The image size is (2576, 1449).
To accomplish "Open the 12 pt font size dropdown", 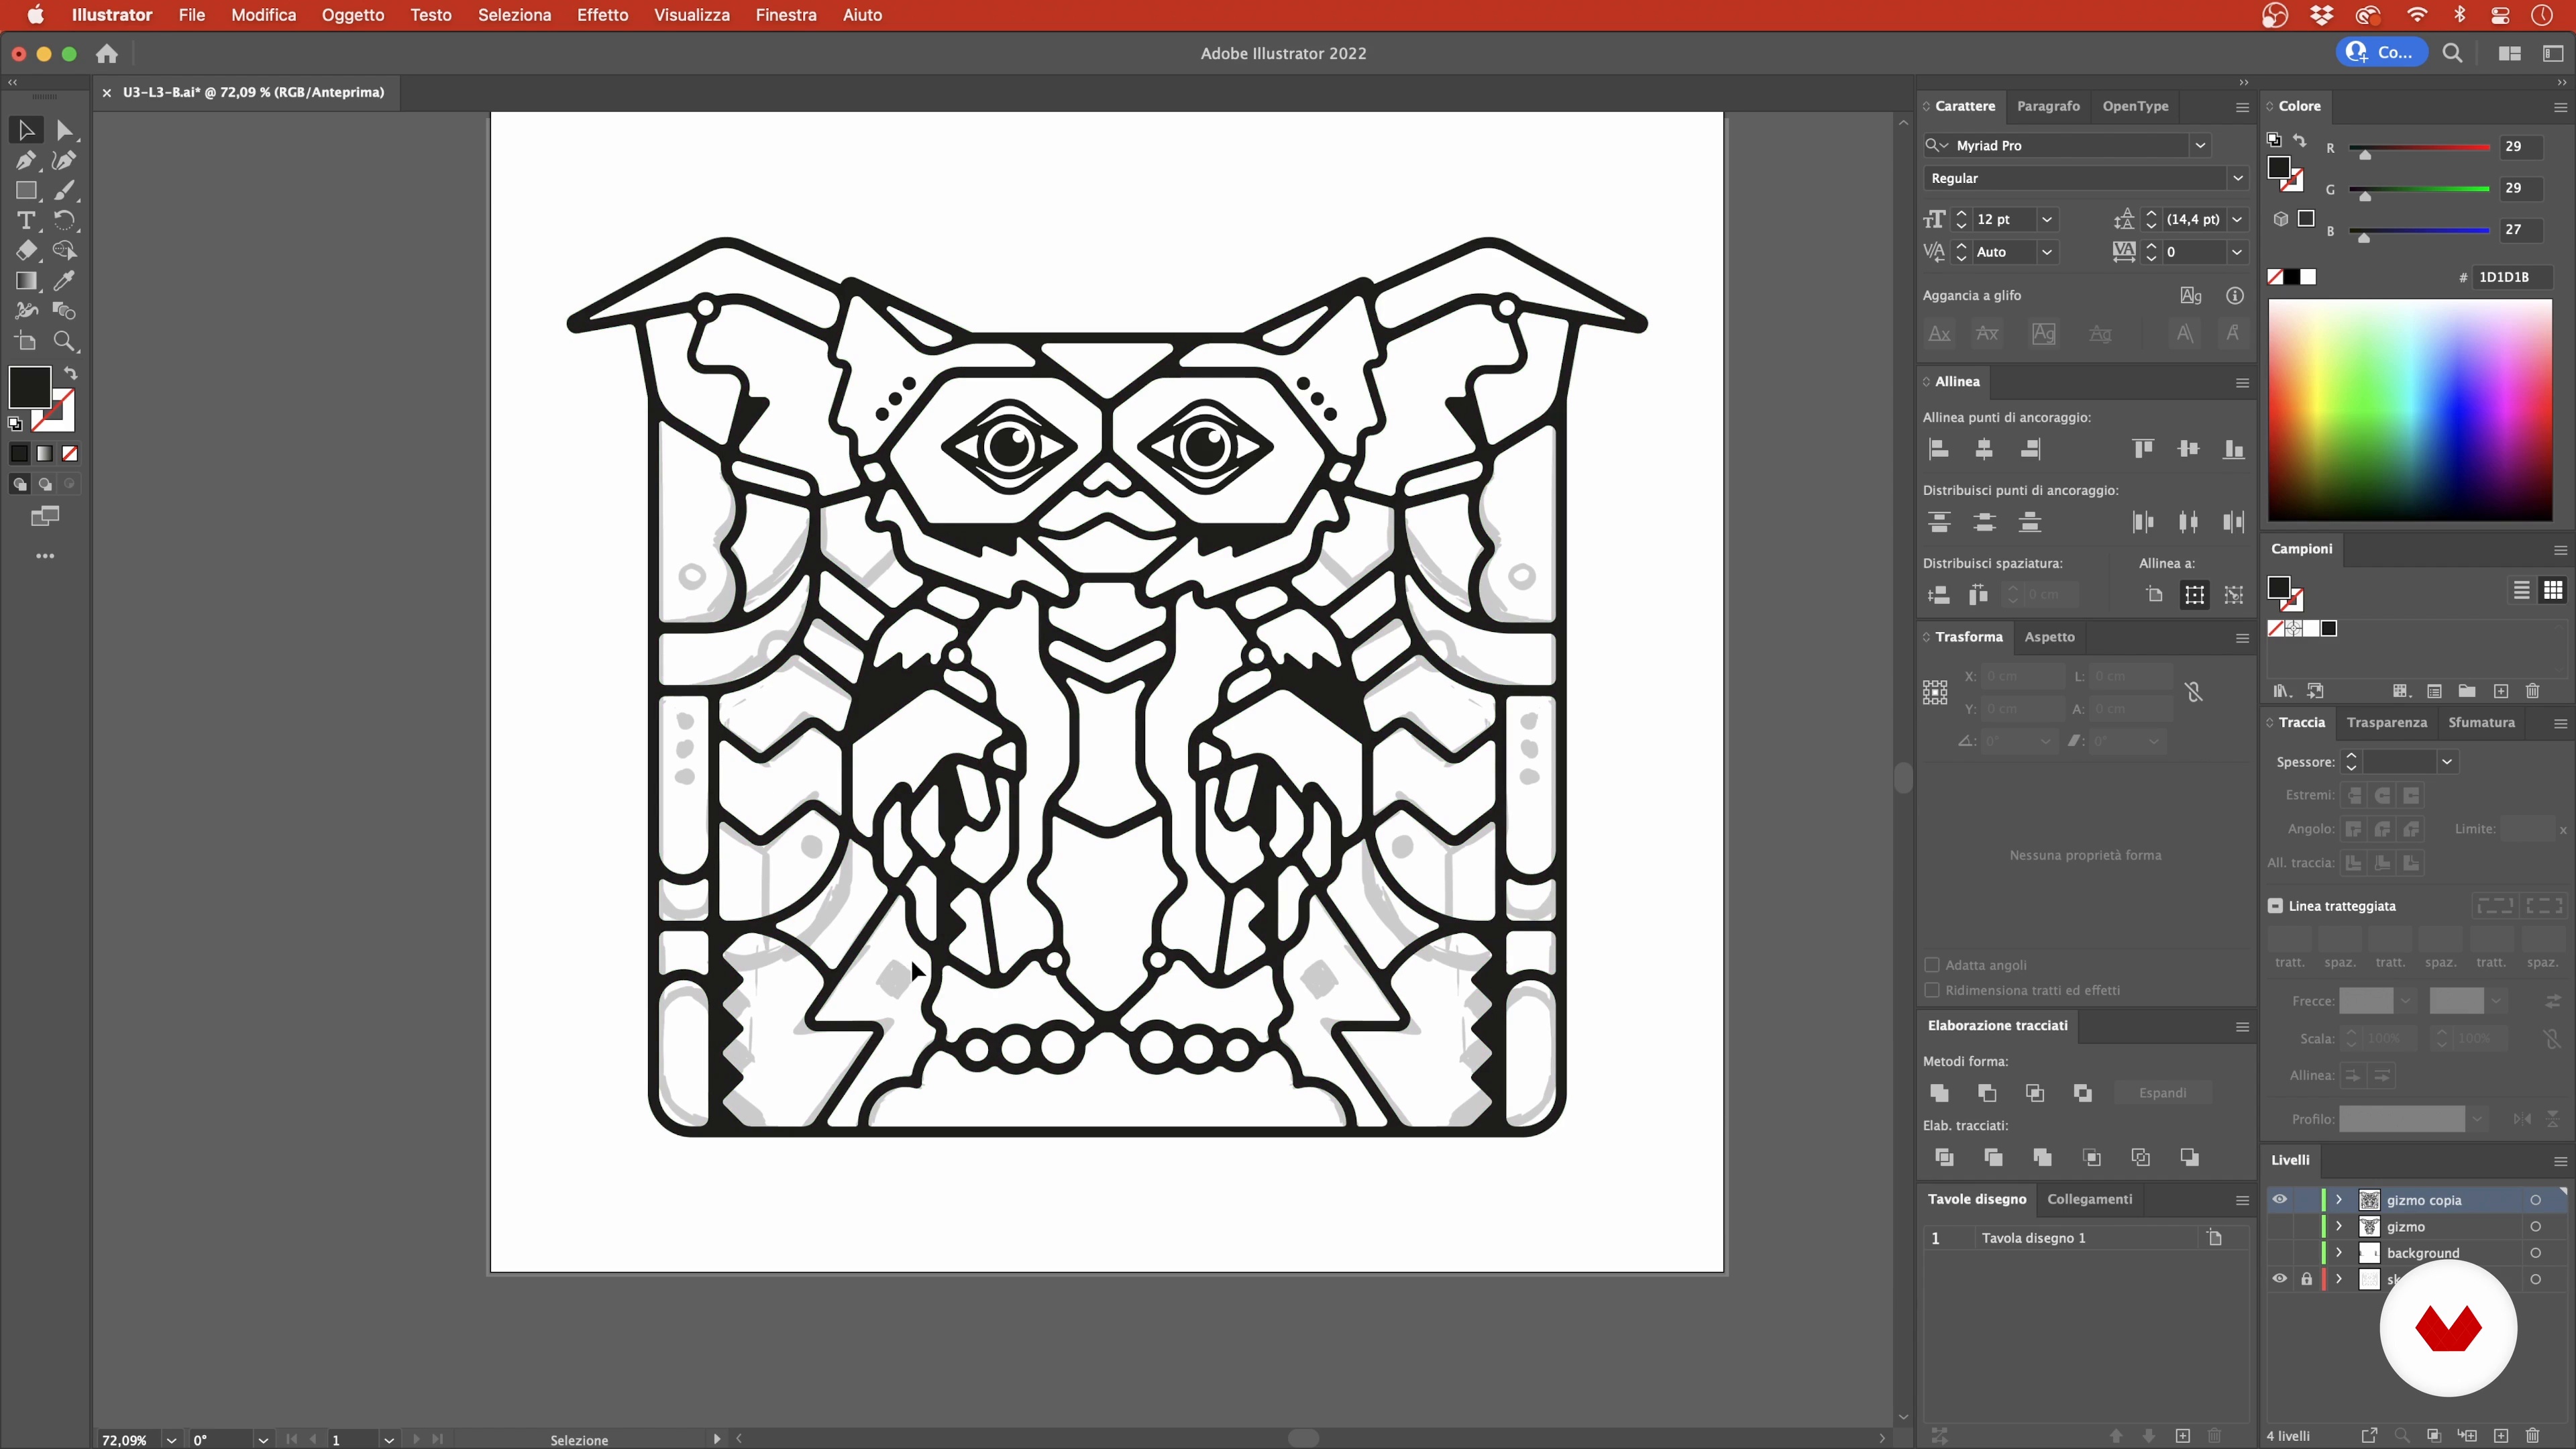I will [2046, 220].
